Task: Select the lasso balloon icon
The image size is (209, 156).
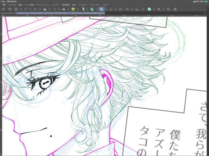Action: 111,9
